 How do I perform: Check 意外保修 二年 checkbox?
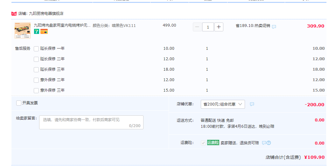click(36, 80)
